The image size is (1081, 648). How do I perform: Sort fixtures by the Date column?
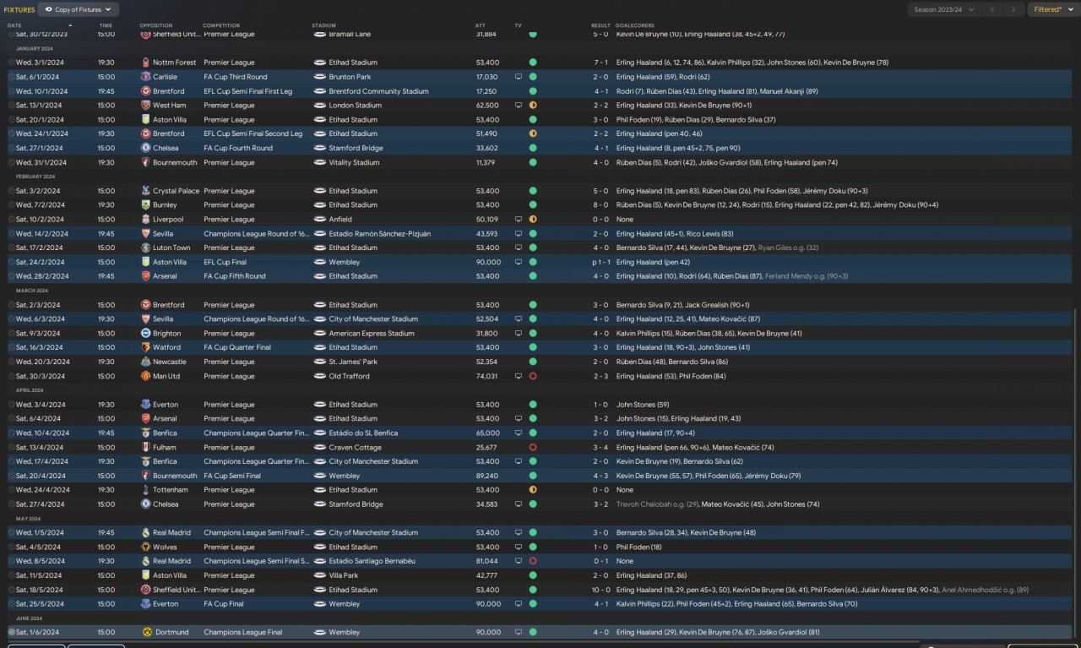14,25
